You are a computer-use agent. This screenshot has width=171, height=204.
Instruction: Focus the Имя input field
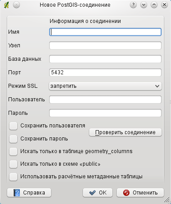tap(105, 32)
